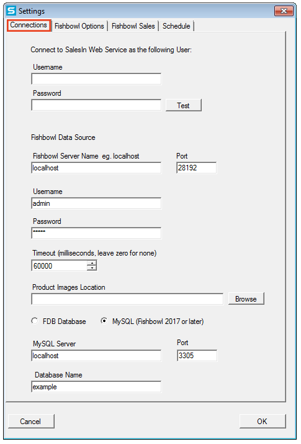301x444 pixels.
Task: Increase the Timeout value with up arrow
Action: tap(92, 263)
